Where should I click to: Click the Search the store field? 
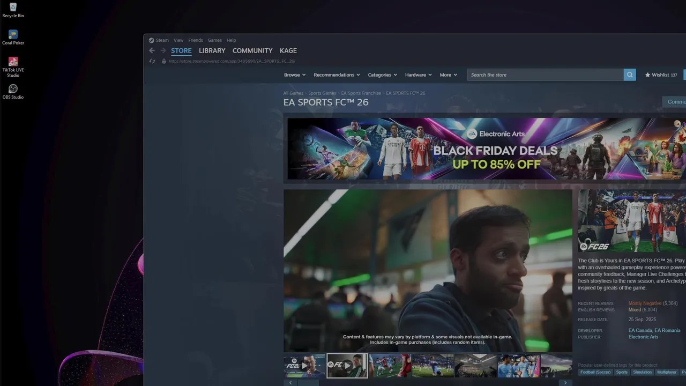click(x=546, y=75)
